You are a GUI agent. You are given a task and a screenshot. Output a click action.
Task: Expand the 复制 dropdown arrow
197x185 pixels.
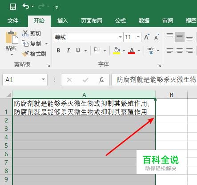[x=46, y=43]
